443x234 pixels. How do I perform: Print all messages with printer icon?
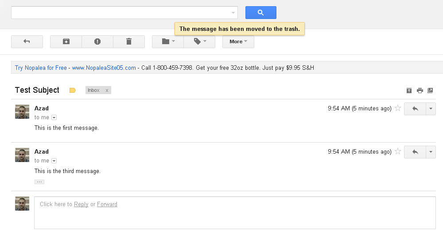pyautogui.click(x=420, y=91)
